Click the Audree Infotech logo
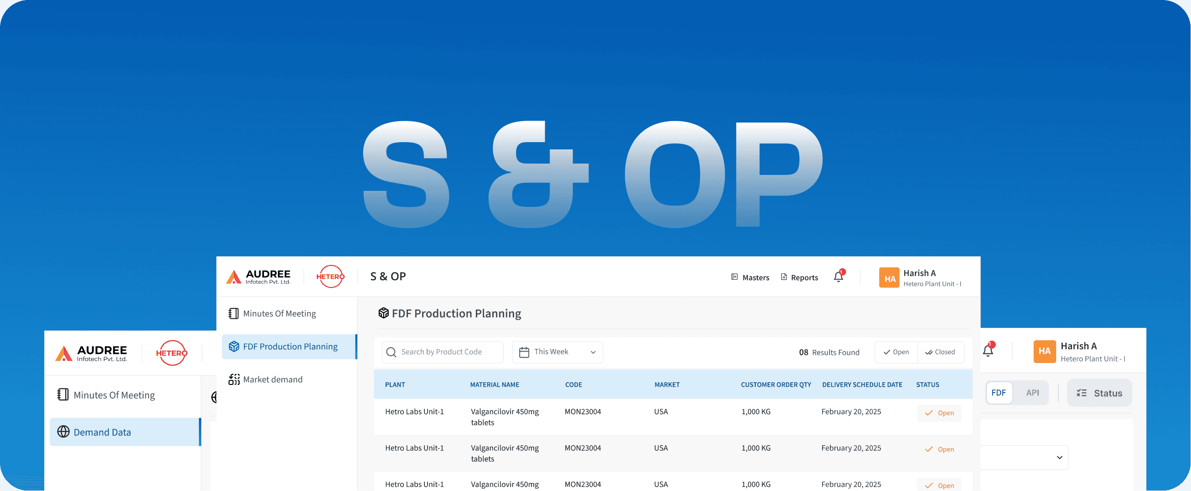Image resolution: width=1191 pixels, height=491 pixels. pos(258,276)
